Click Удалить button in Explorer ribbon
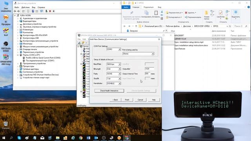Viewport: 251px width, 141px height. click(x=191, y=13)
